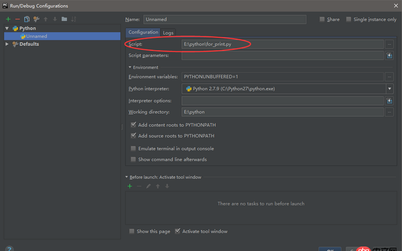The width and height of the screenshot is (402, 251).
Task: Click in the Name text field
Action: [225, 20]
